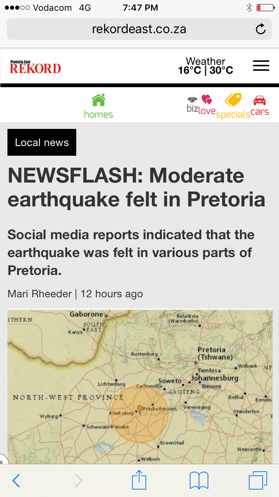
Task: Tap the yellow specials tag icon
Action: [x=233, y=101]
